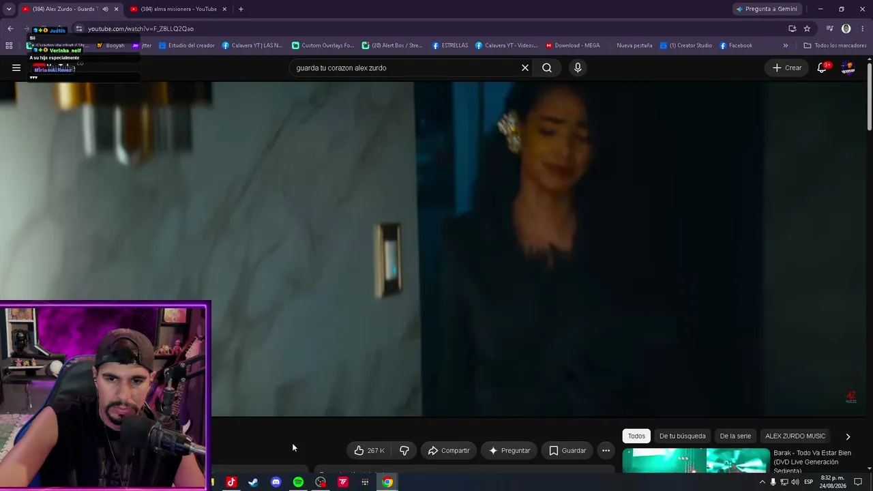Open Steam from the taskbar

pos(253,482)
